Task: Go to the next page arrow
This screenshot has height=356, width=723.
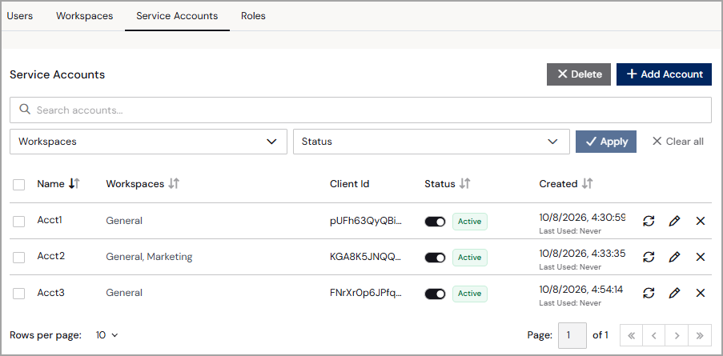Action: 677,335
